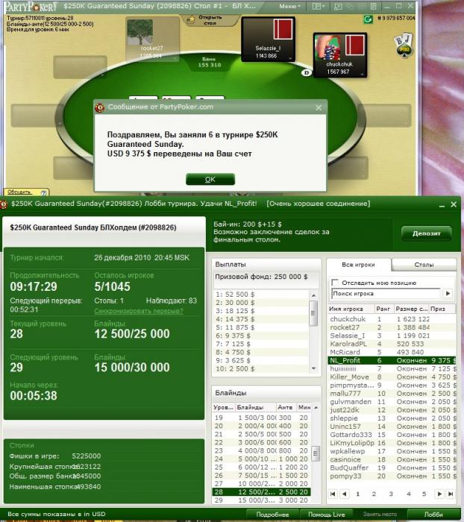Open the notes icon in the table toolbar
Image resolution: width=464 pixels, height=522 pixels.
(x=374, y=6)
